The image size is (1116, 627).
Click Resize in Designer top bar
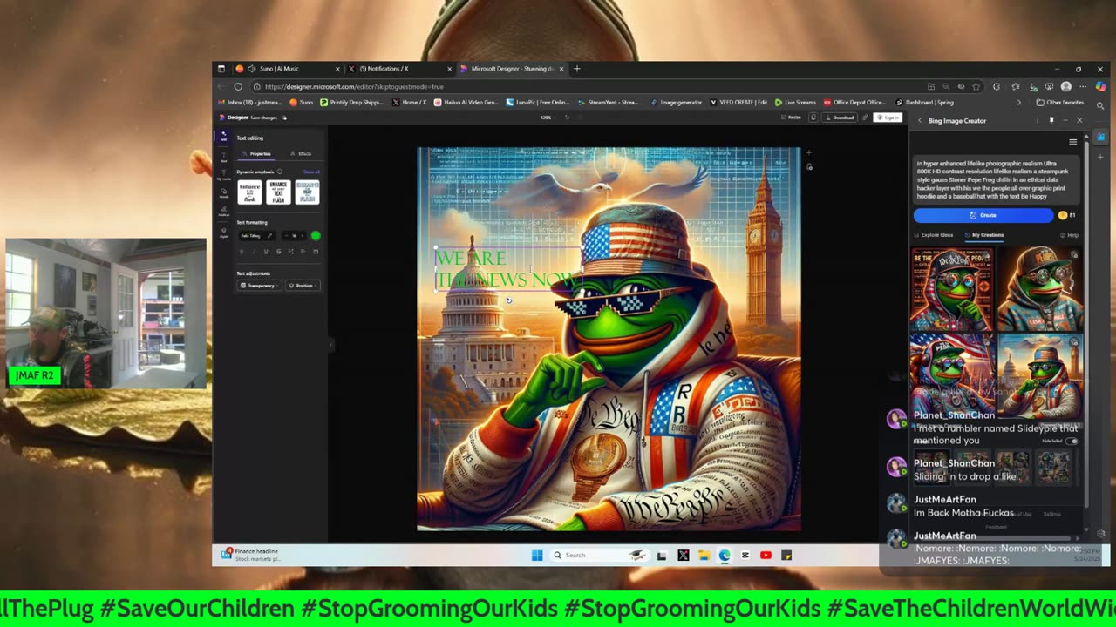tap(793, 118)
